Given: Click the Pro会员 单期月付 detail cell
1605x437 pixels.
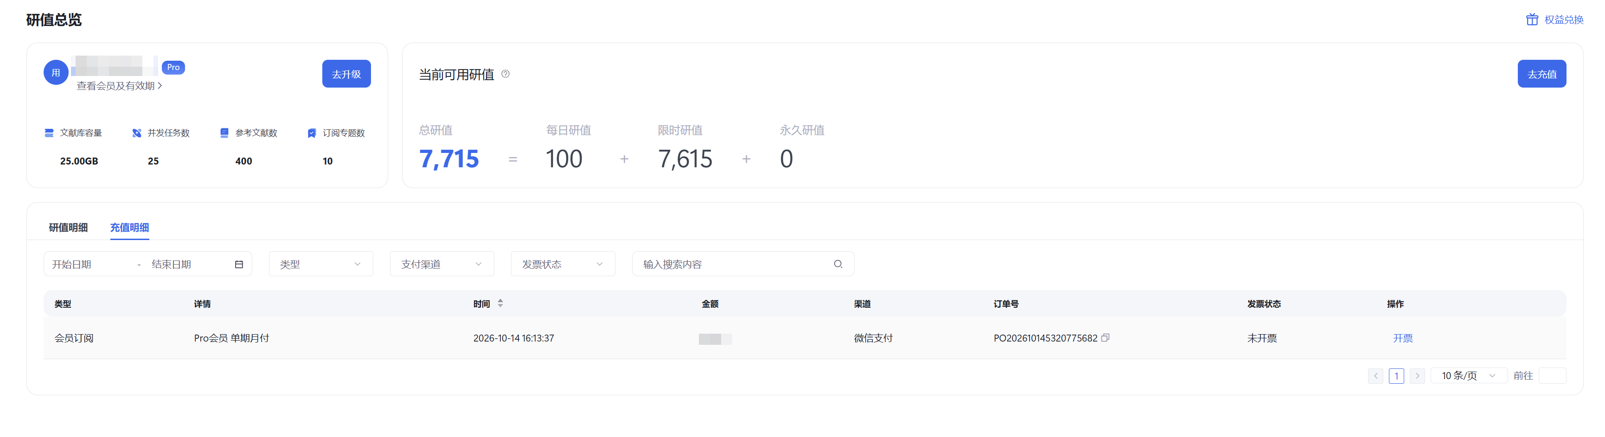Looking at the screenshot, I should pyautogui.click(x=231, y=338).
